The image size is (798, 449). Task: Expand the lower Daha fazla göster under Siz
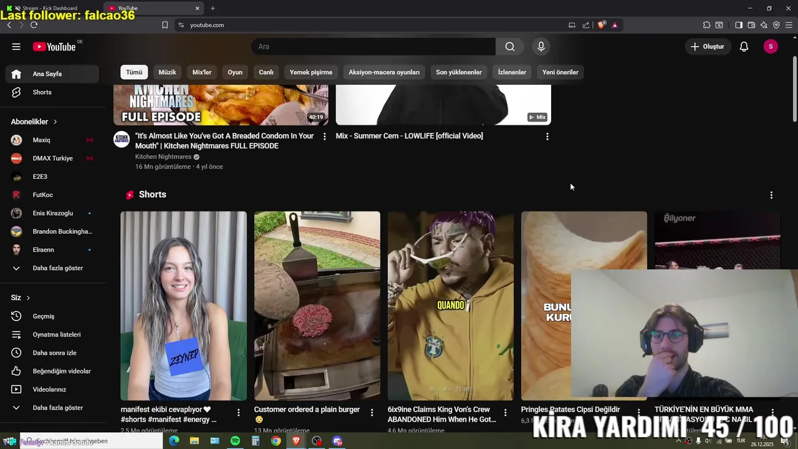(x=52, y=408)
